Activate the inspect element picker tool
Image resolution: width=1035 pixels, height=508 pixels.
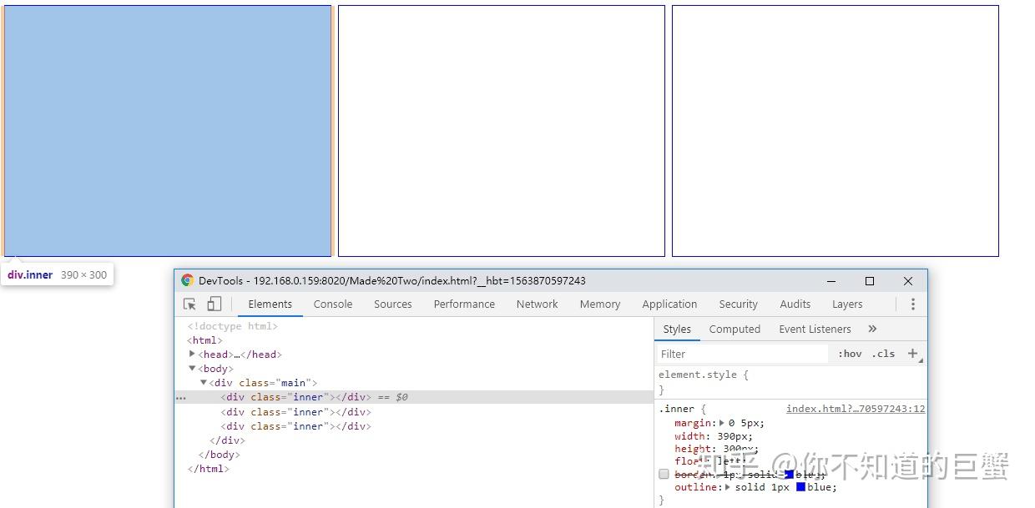pos(190,304)
